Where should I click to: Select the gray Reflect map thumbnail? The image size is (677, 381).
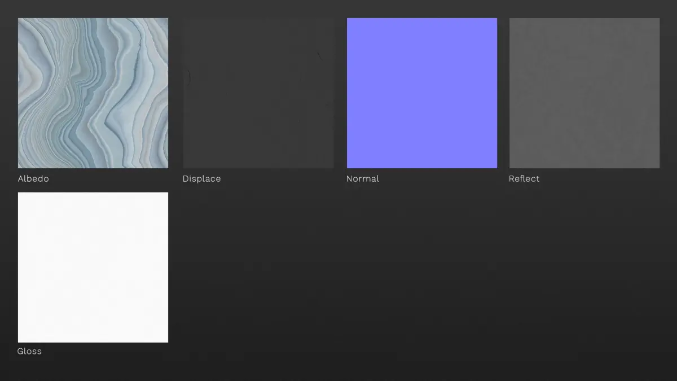point(584,93)
